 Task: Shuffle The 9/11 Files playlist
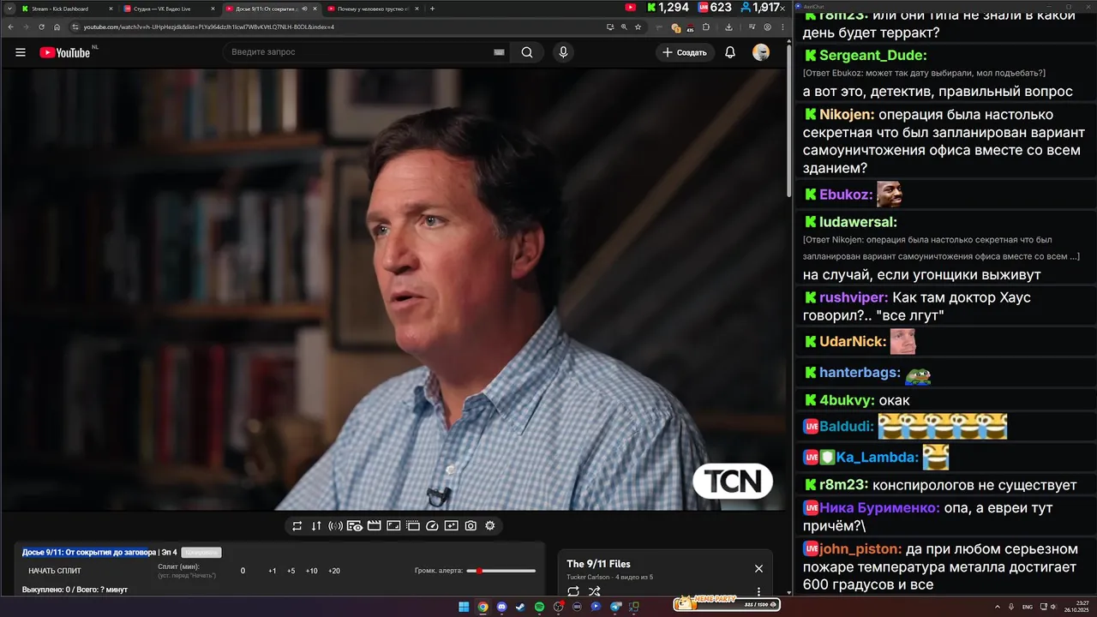pyautogui.click(x=595, y=591)
